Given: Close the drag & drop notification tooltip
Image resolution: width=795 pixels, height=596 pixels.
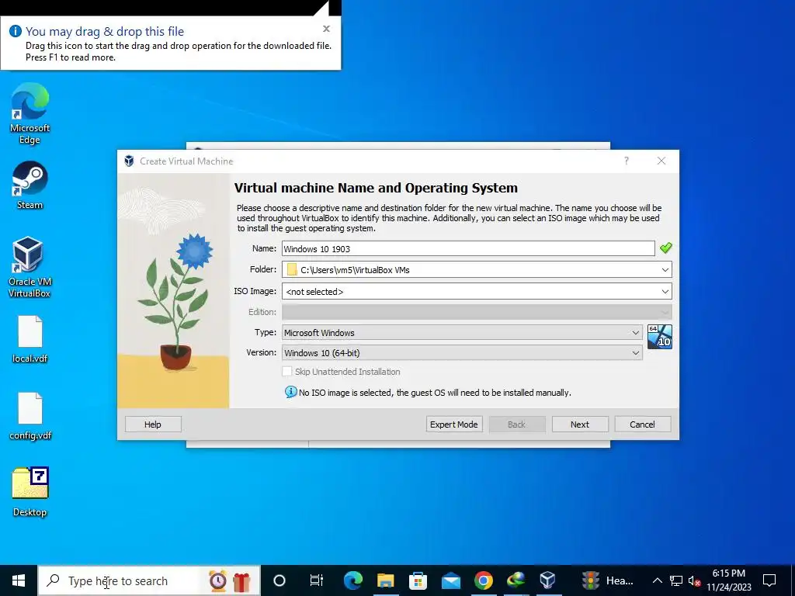Looking at the screenshot, I should (x=327, y=29).
